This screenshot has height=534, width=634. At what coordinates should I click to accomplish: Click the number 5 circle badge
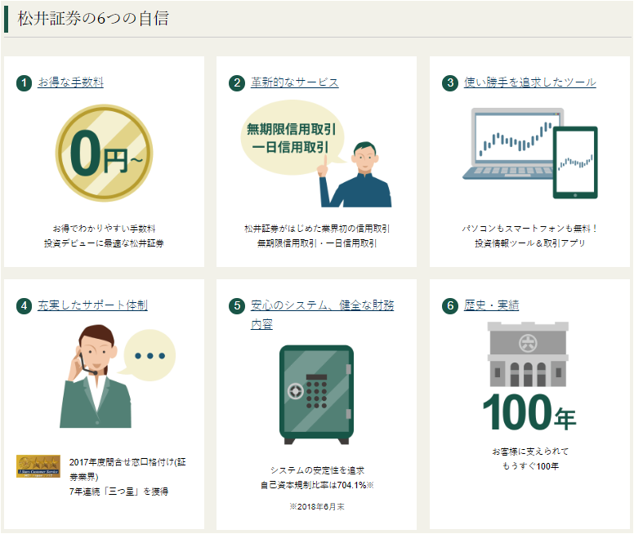tap(237, 306)
